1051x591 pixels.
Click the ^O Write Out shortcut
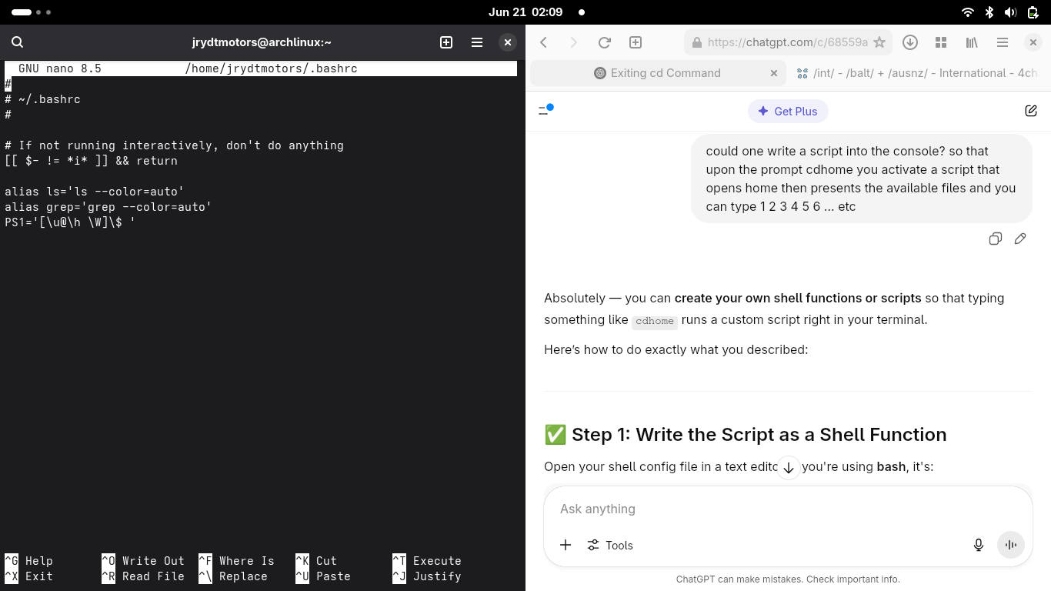coord(143,561)
